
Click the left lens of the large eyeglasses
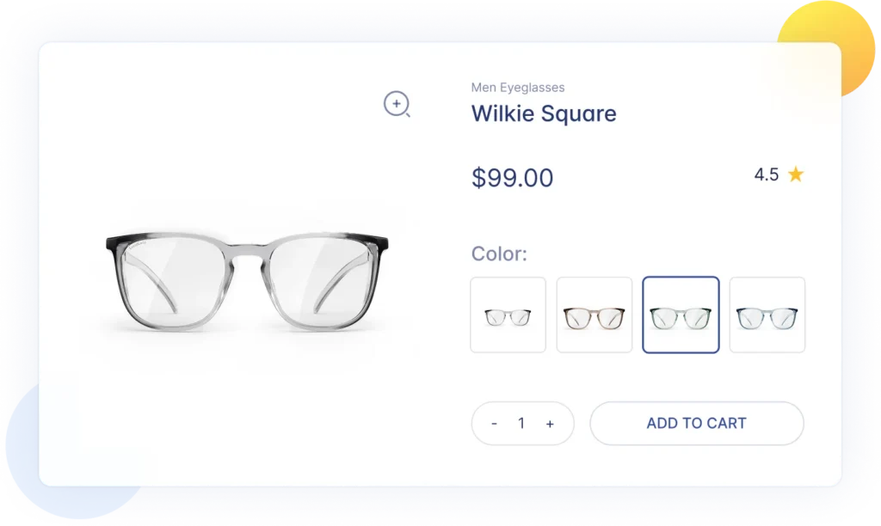[173, 281]
